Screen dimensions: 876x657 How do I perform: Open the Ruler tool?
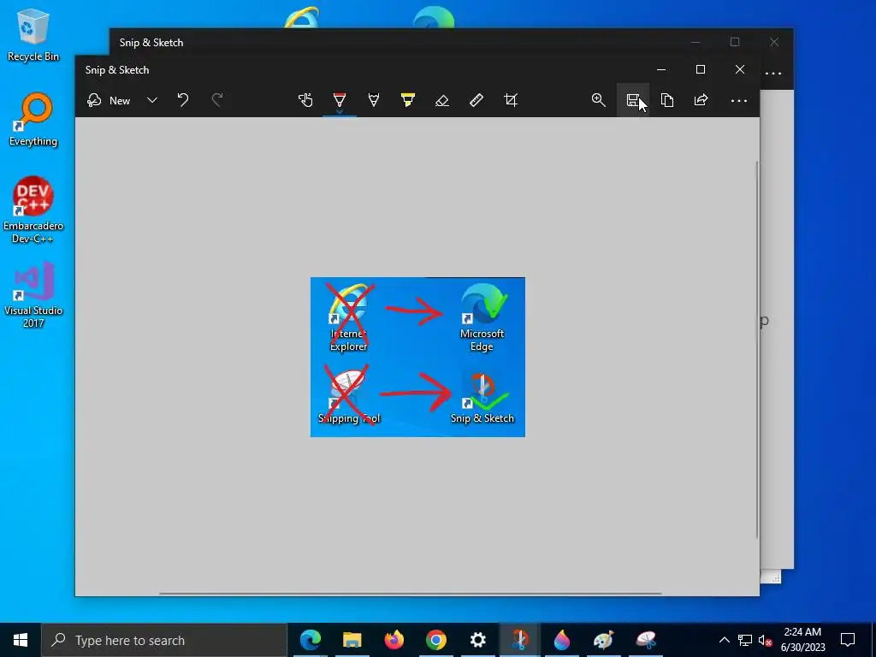(476, 100)
